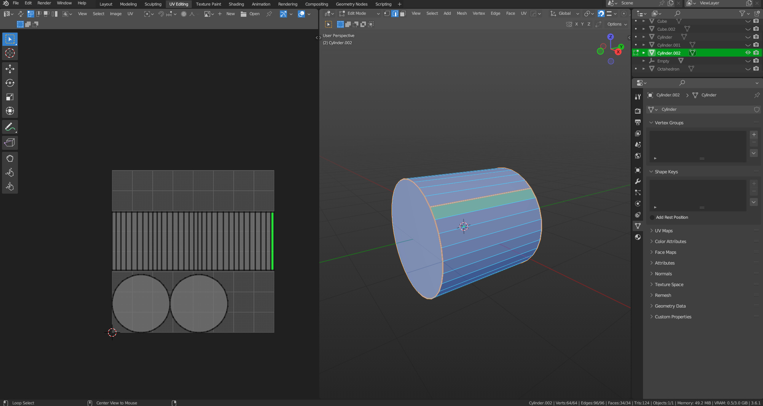Click the Open image button

[x=250, y=14]
